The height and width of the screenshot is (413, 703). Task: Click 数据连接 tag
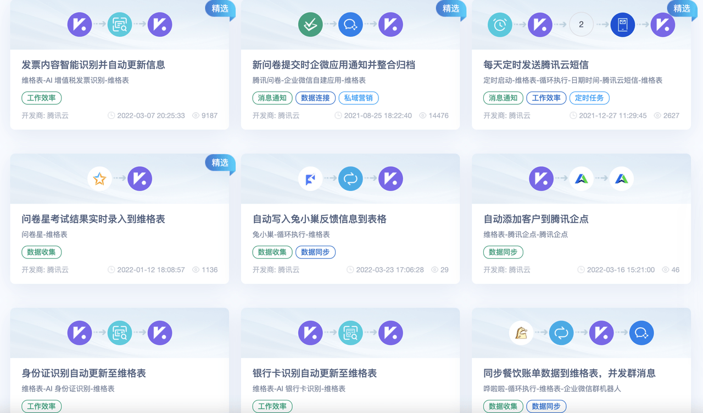tap(316, 98)
